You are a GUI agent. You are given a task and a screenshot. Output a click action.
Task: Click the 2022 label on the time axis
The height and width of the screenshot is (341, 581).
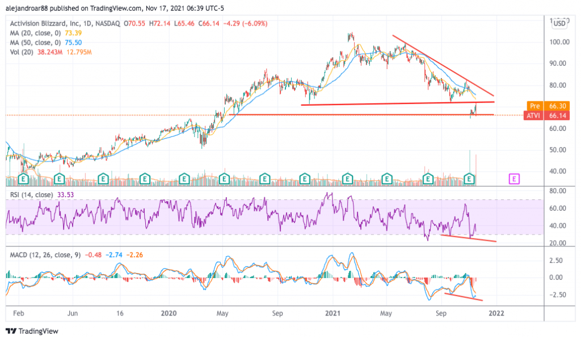496,313
